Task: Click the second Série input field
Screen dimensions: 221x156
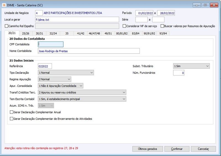Action: pos(158,19)
